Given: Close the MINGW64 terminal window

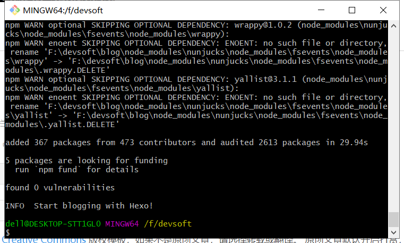Looking at the screenshot, I should [383, 10].
